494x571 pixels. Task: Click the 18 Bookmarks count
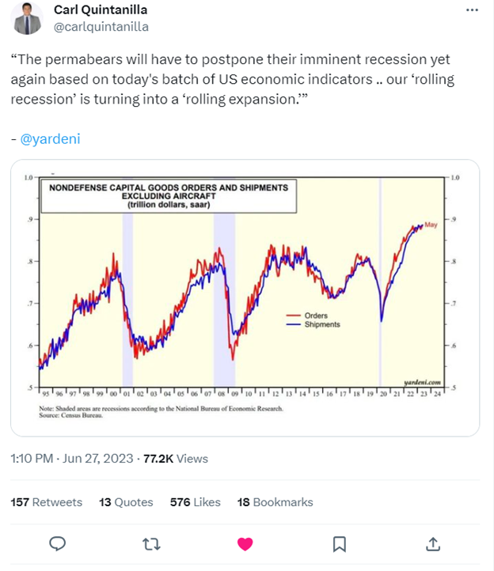point(275,502)
